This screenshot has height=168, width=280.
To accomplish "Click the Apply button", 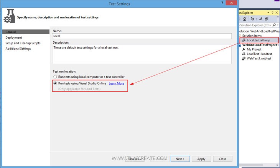I will pyautogui.click(x=201, y=159).
